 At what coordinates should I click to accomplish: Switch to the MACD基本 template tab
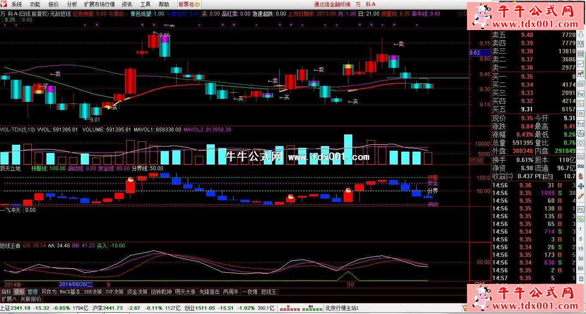coord(70,292)
